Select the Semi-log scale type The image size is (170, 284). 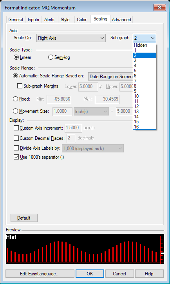pos(59,57)
